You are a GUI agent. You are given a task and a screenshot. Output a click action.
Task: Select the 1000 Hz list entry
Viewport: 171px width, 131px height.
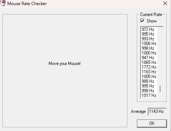[x=149, y=53]
